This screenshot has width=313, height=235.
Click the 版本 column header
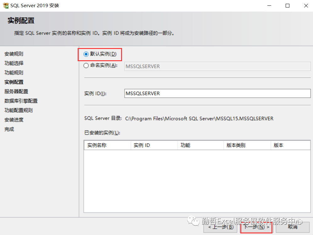click(x=290, y=145)
